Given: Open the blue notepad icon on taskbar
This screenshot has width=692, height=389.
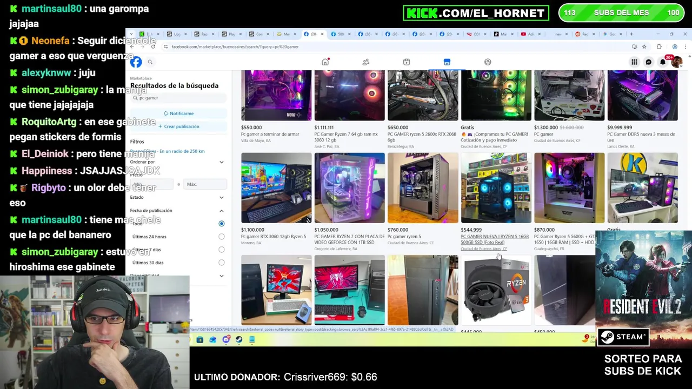Looking at the screenshot, I should click(x=252, y=340).
